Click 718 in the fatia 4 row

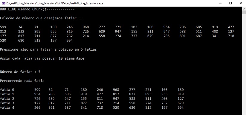[x=100, y=108]
